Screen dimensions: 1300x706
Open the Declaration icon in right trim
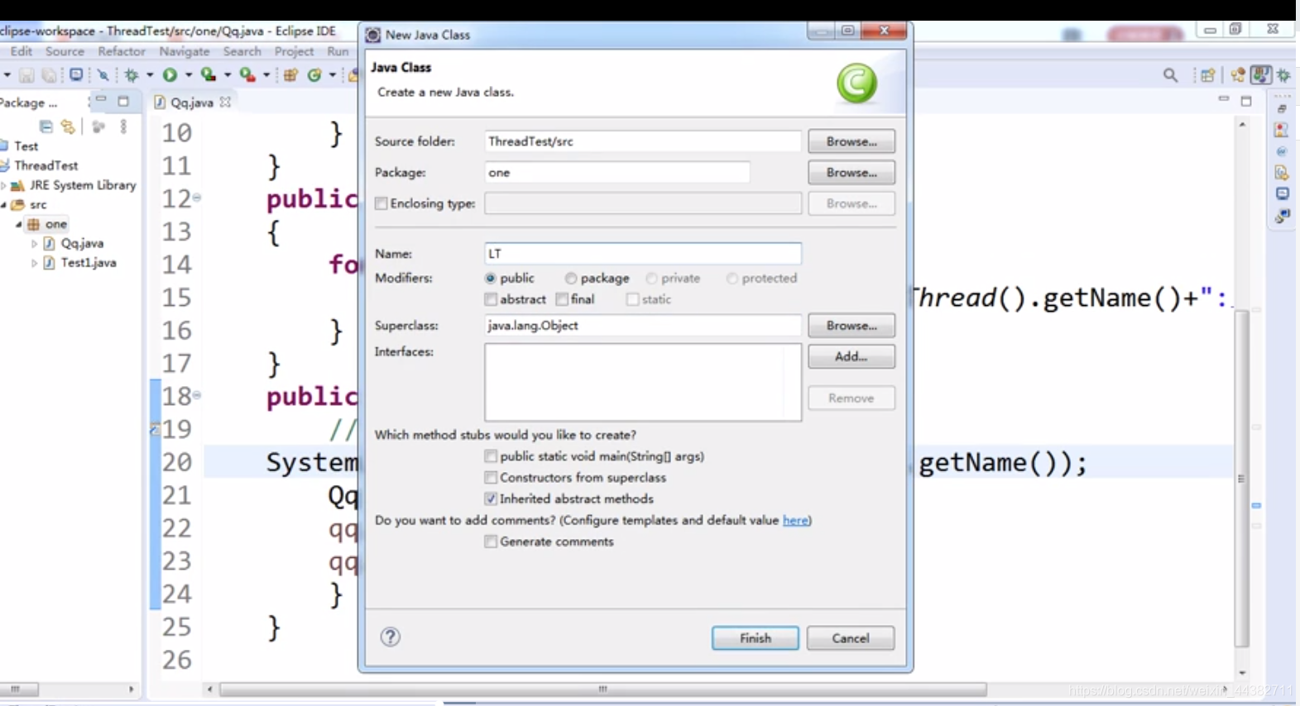(x=1282, y=173)
